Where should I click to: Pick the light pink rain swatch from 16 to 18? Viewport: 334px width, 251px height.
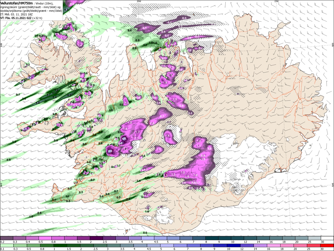pyautogui.click(x=273, y=246)
